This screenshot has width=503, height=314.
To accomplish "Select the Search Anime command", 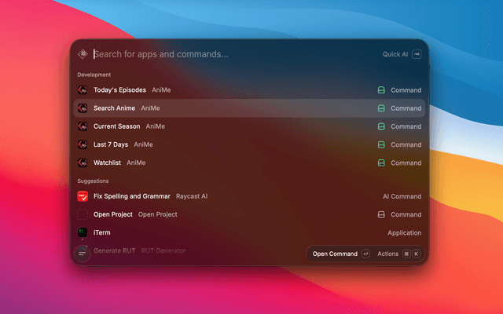I will coord(249,108).
